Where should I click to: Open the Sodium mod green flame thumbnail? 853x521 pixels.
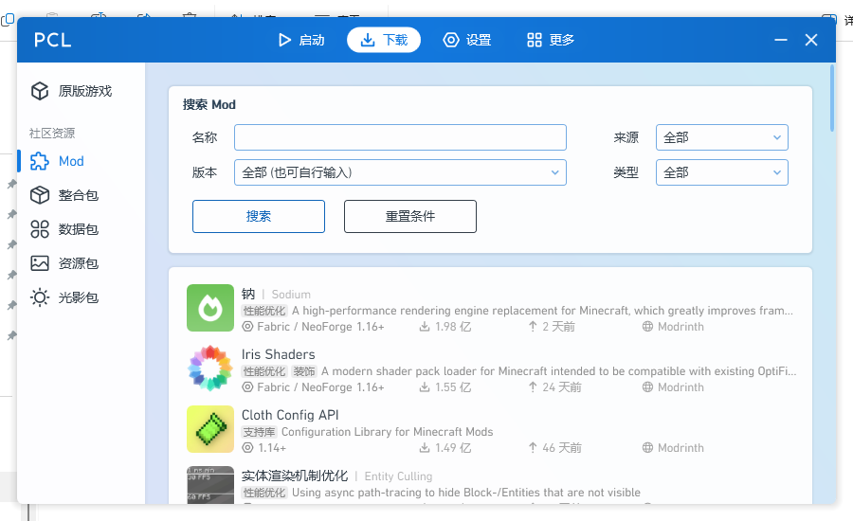210,308
